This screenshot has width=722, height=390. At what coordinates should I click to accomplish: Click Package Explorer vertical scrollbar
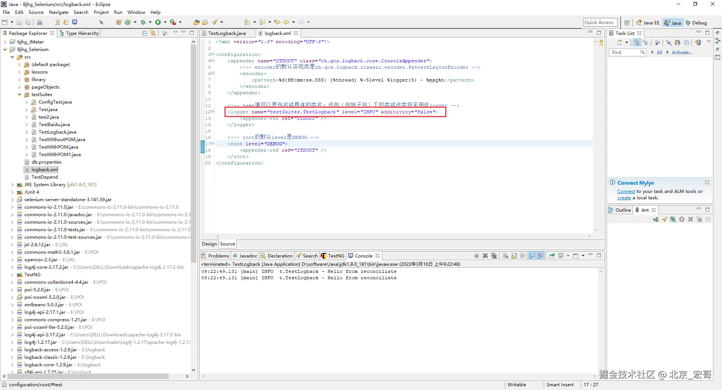point(193,150)
